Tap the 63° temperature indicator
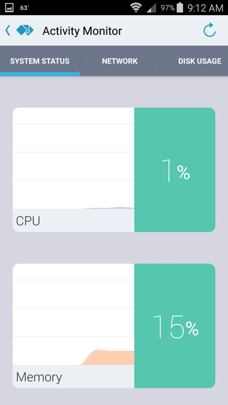 point(25,8)
